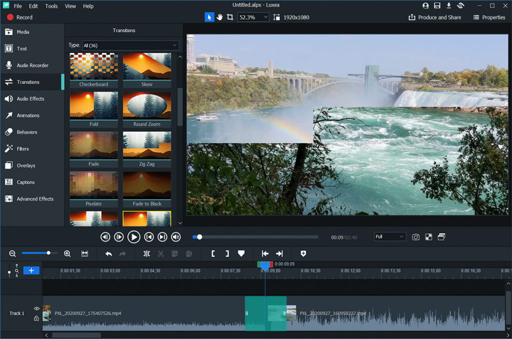This screenshot has height=339, width=512.
Task: Click the Produce and Share button
Action: (x=434, y=17)
